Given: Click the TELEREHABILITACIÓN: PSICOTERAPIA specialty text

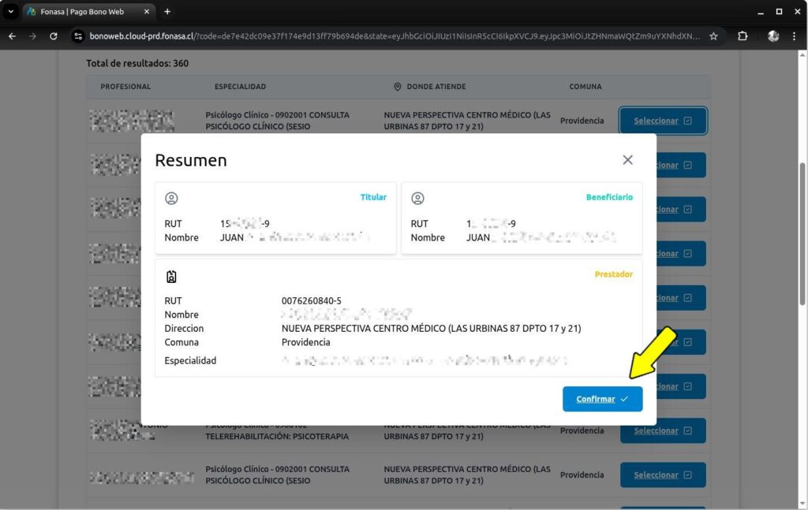Looking at the screenshot, I should tap(277, 437).
